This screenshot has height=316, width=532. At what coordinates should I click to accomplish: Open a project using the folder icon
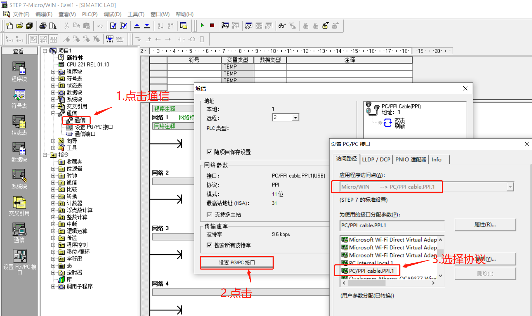[x=19, y=26]
